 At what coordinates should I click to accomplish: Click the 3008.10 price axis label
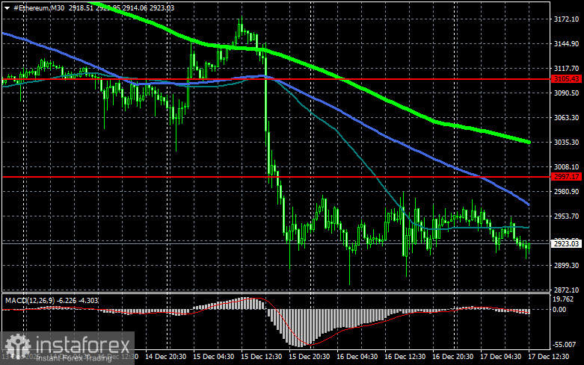tap(566, 167)
